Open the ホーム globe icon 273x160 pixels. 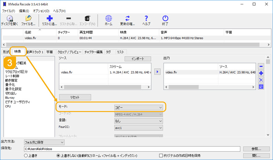109,21
